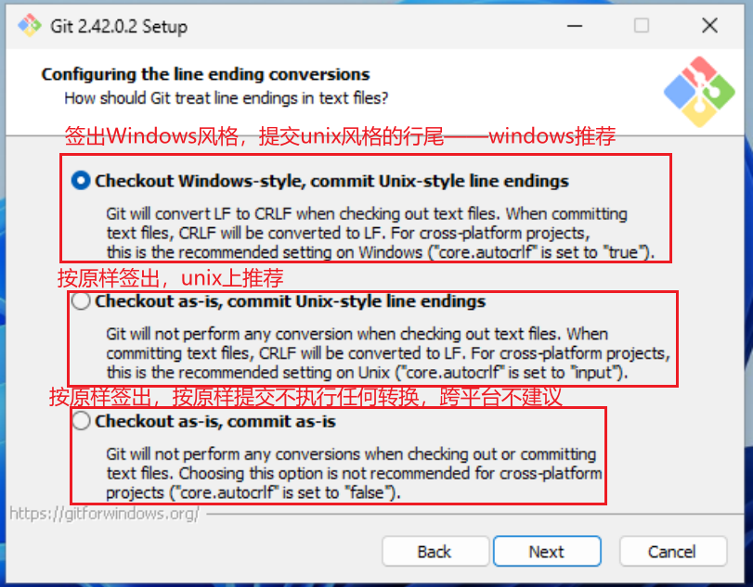Open the gitforwindows.org link
Viewport: 753px width, 587px height.
point(104,514)
